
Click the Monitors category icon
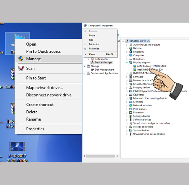tap(131, 102)
